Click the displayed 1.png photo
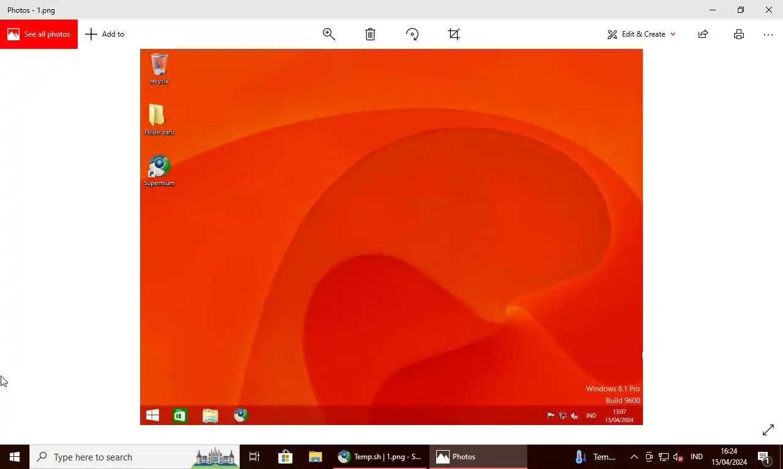 pos(391,237)
